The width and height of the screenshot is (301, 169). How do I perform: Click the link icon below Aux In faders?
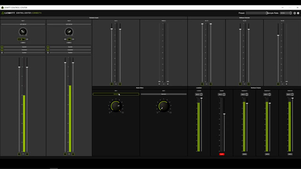coord(116,84)
